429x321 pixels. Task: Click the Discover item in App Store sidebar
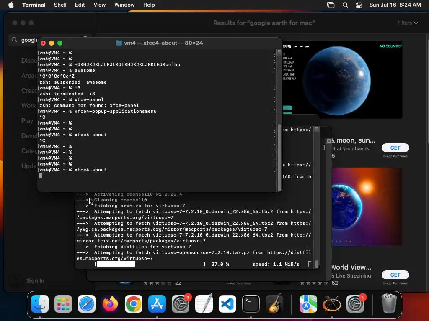tap(29, 61)
